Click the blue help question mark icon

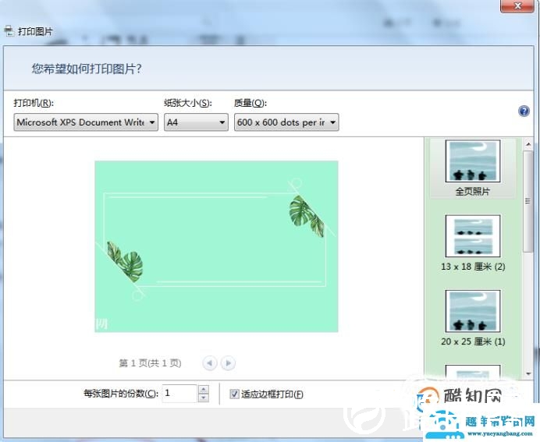tap(524, 111)
